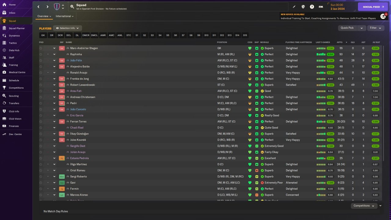Open Raphinha's player profile

click(x=77, y=54)
